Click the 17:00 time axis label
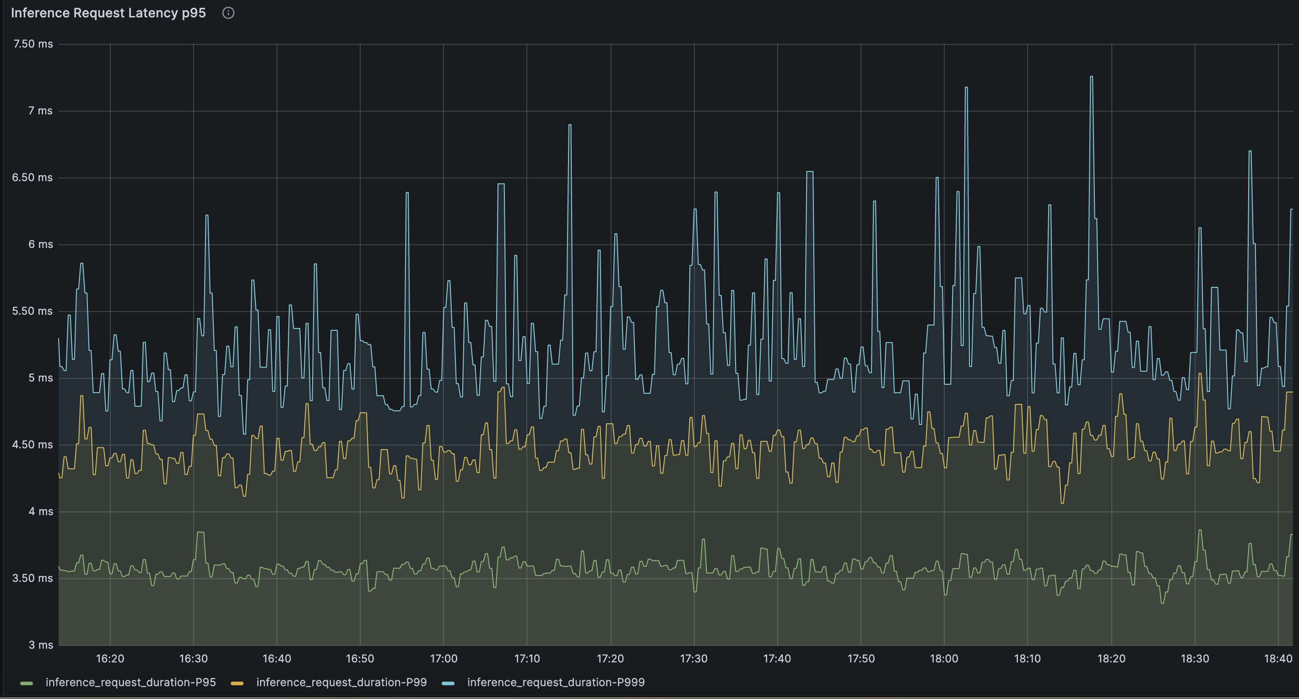Viewport: 1299px width, 699px height. point(443,658)
